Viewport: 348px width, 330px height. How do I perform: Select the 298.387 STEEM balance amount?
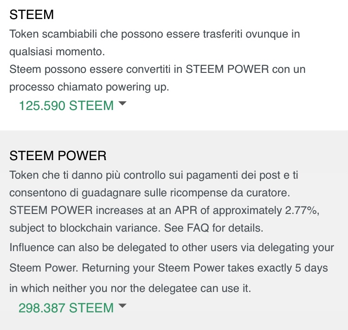tap(66, 308)
